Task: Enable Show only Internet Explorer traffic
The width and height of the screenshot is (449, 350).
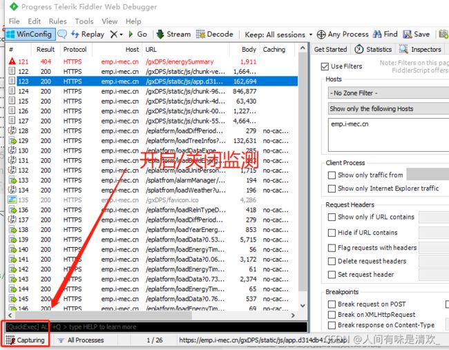Action: click(332, 188)
